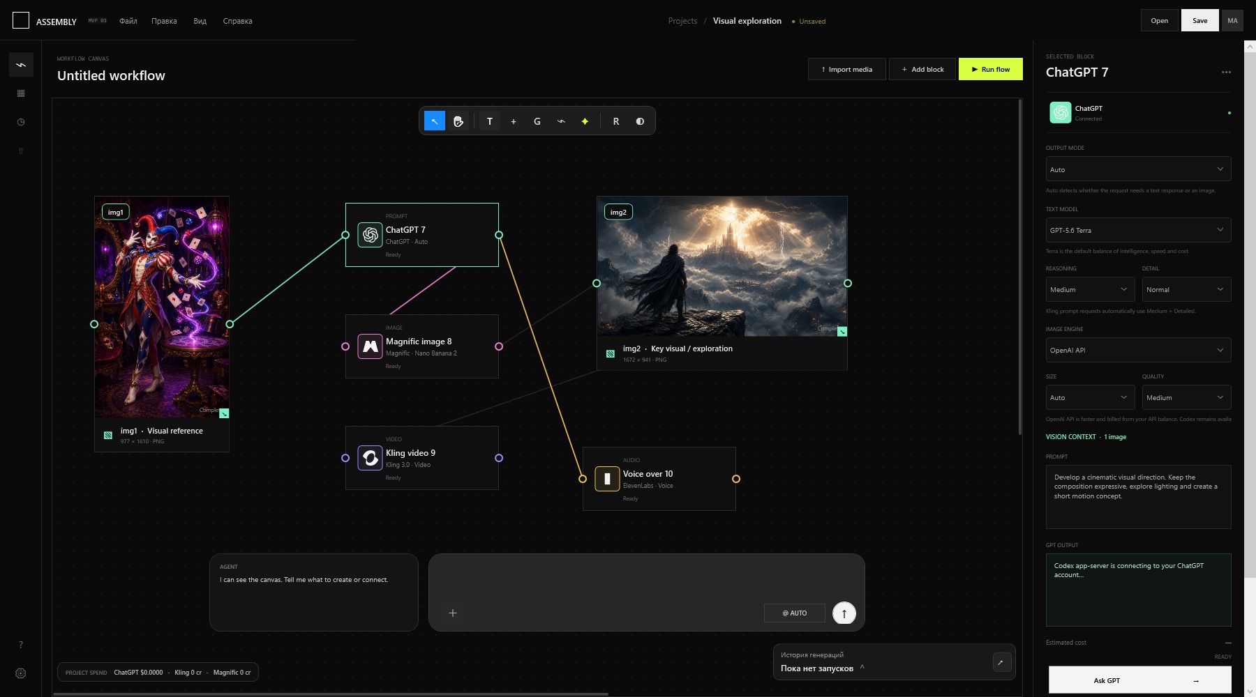Open the Detail Normal dropdown

pos(1186,289)
